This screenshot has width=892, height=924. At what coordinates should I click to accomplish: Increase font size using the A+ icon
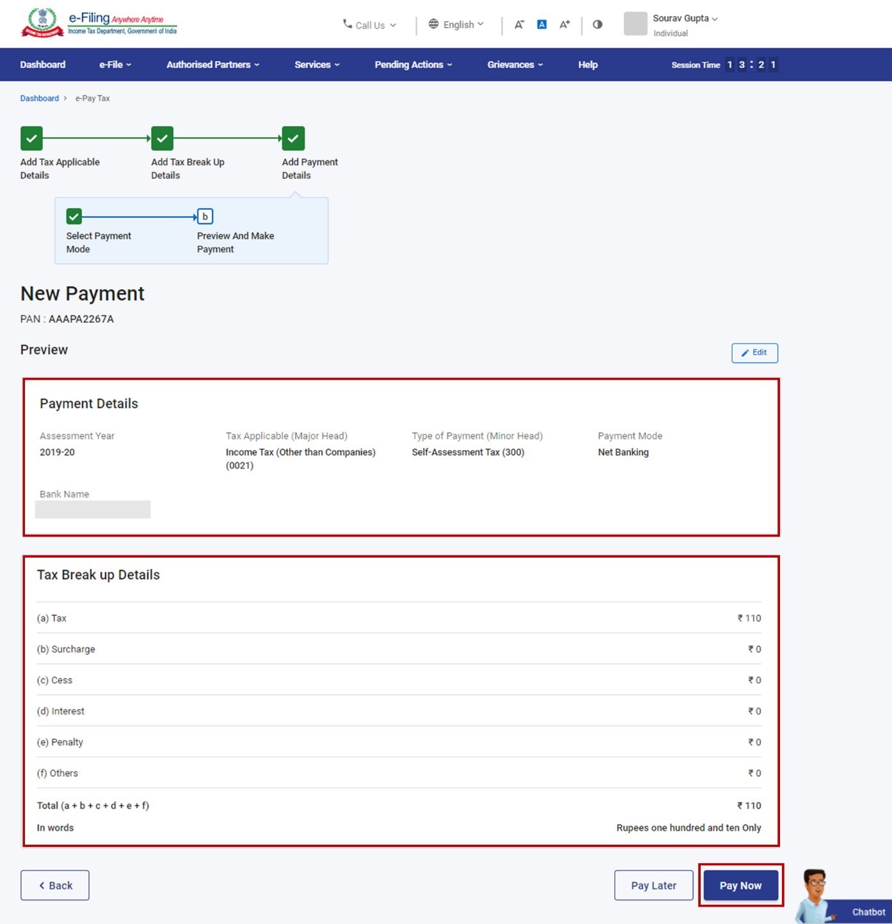[x=564, y=24]
